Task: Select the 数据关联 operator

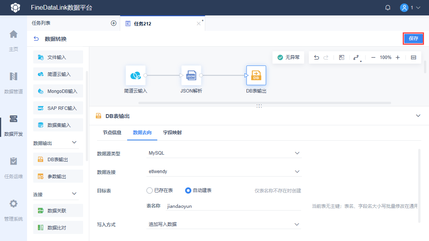Action: [x=58, y=211]
